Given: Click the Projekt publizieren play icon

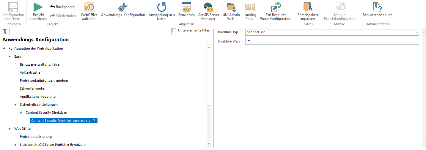Looking at the screenshot, I should pyautogui.click(x=38, y=7).
